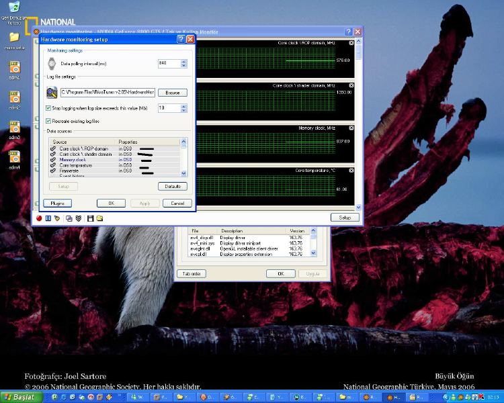Click Setup button in Hardware monitoring window
Viewport: 504px width, 403px height.
tap(345, 218)
